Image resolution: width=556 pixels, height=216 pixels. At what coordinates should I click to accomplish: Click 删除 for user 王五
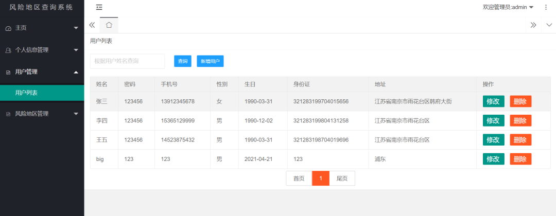click(x=520, y=139)
